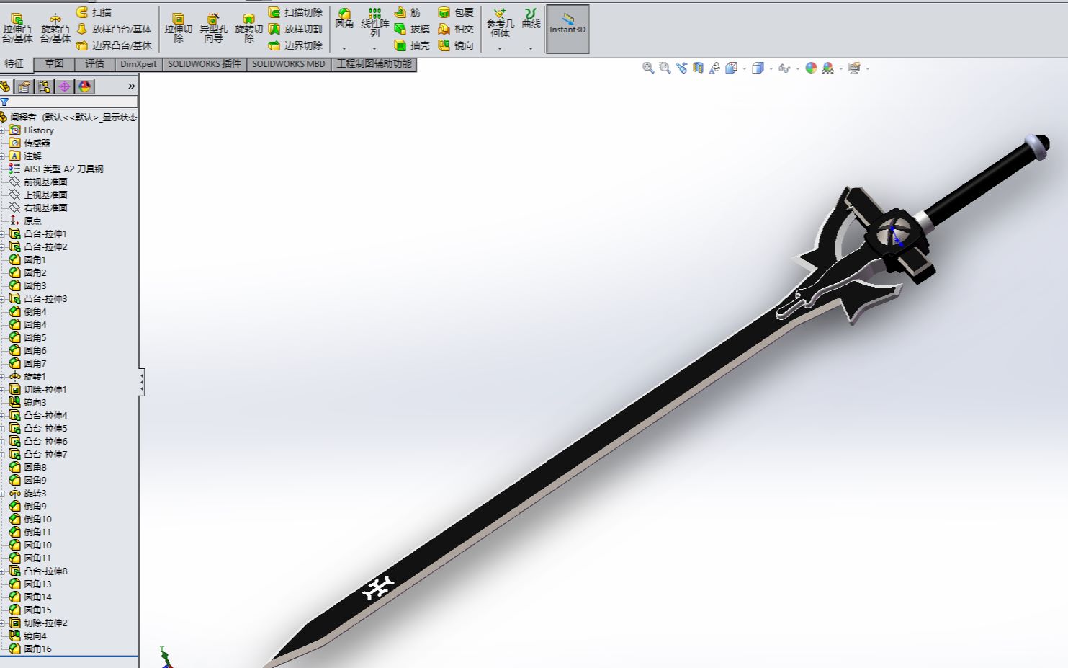Switch to the SOLIDWORKS 插件 tab
This screenshot has width=1068, height=668.
[205, 64]
